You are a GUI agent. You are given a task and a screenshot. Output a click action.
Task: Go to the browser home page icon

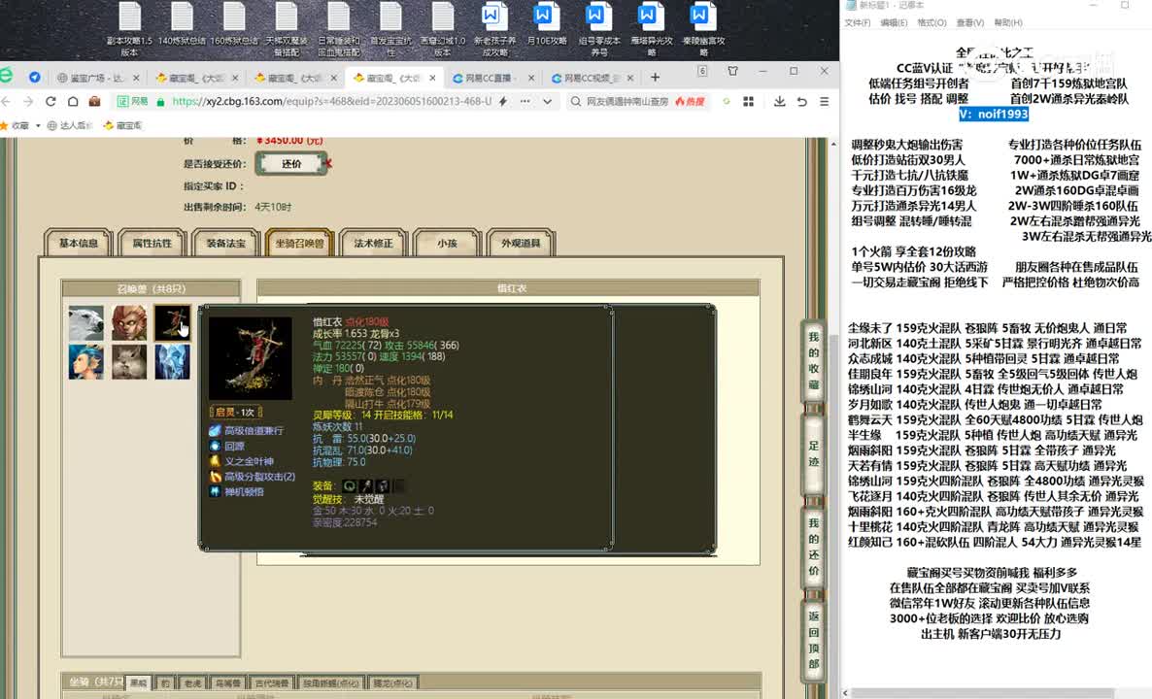tap(73, 101)
